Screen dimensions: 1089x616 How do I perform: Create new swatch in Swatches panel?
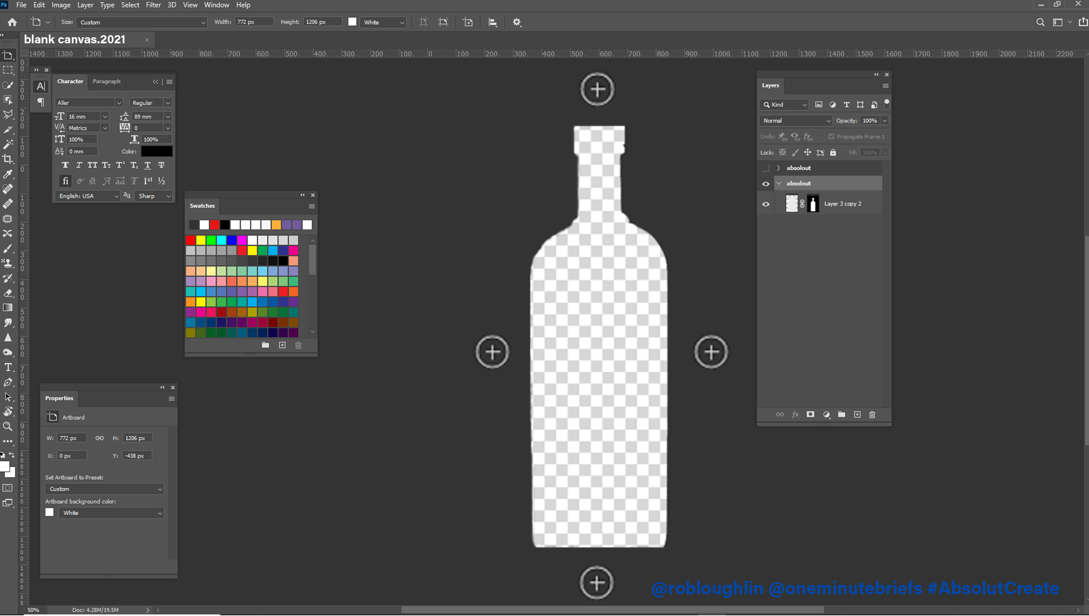click(283, 345)
